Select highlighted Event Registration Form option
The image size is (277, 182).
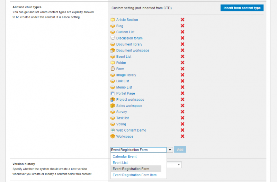[136, 169]
